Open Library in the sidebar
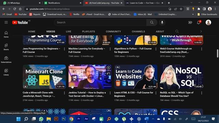Viewport: 219px width, 123px height. point(6,72)
